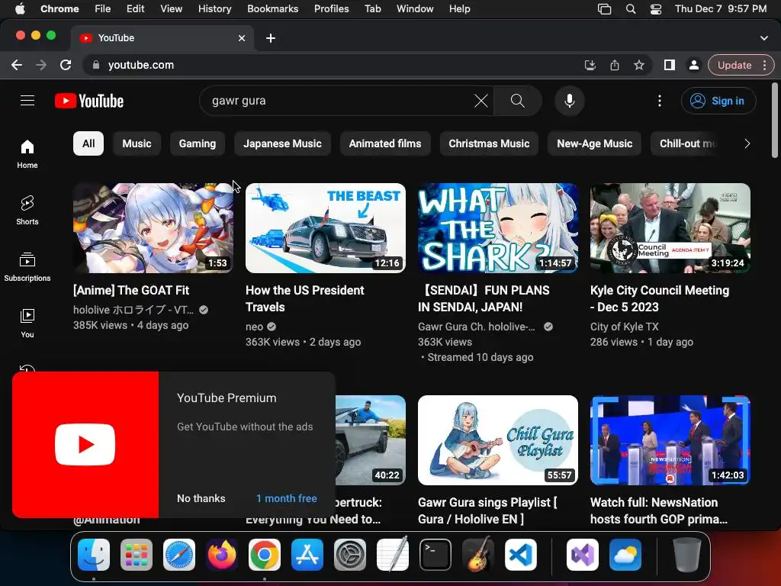Click the install app icon in the address bar
Screen dimensions: 781x586
(x=590, y=65)
